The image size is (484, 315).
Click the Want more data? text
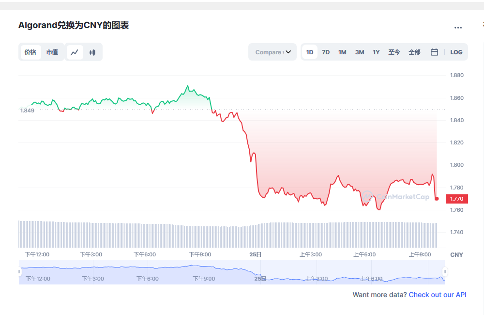(379, 295)
